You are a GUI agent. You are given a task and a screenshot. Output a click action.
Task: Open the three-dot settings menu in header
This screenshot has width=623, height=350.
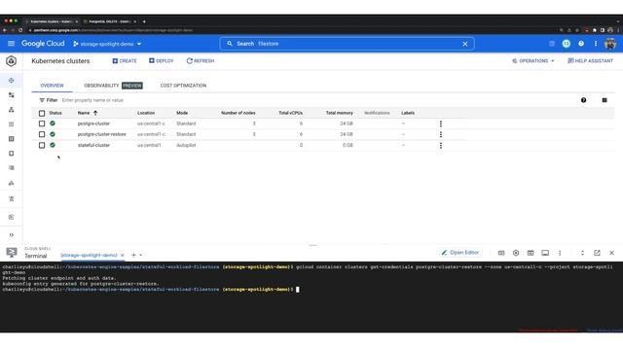[595, 44]
